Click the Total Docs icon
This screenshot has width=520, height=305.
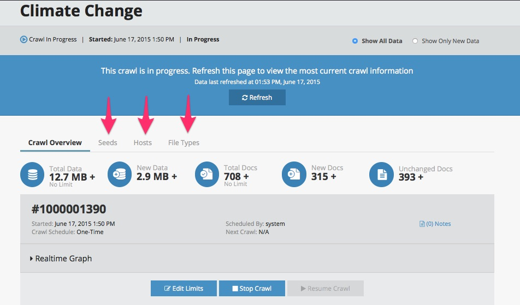[207, 175]
